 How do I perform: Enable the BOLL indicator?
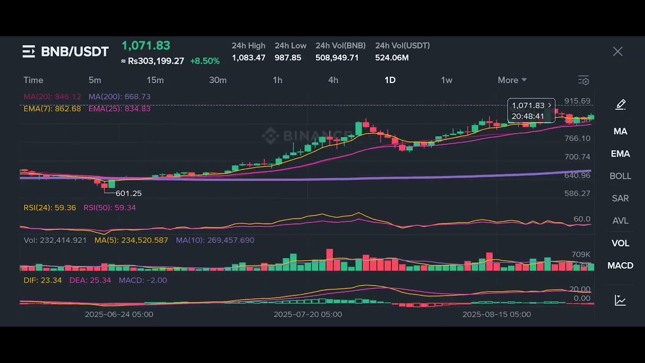click(620, 176)
